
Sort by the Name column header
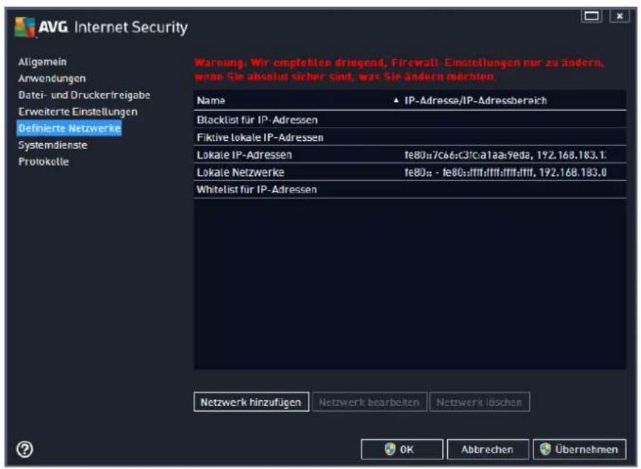tap(292, 101)
